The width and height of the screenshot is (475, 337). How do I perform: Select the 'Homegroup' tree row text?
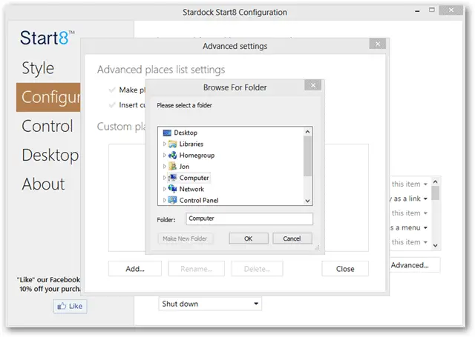[197, 155]
